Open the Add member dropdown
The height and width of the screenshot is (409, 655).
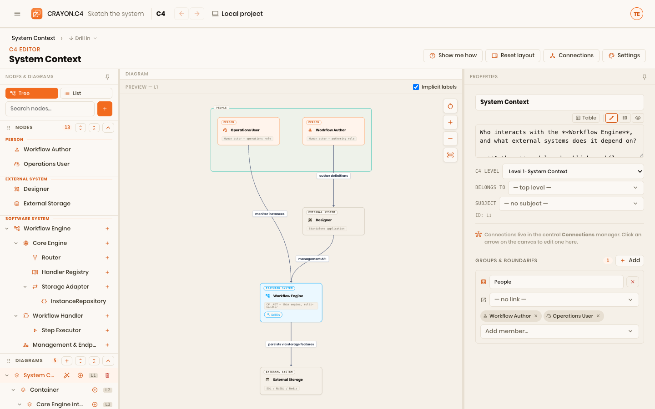click(x=559, y=331)
